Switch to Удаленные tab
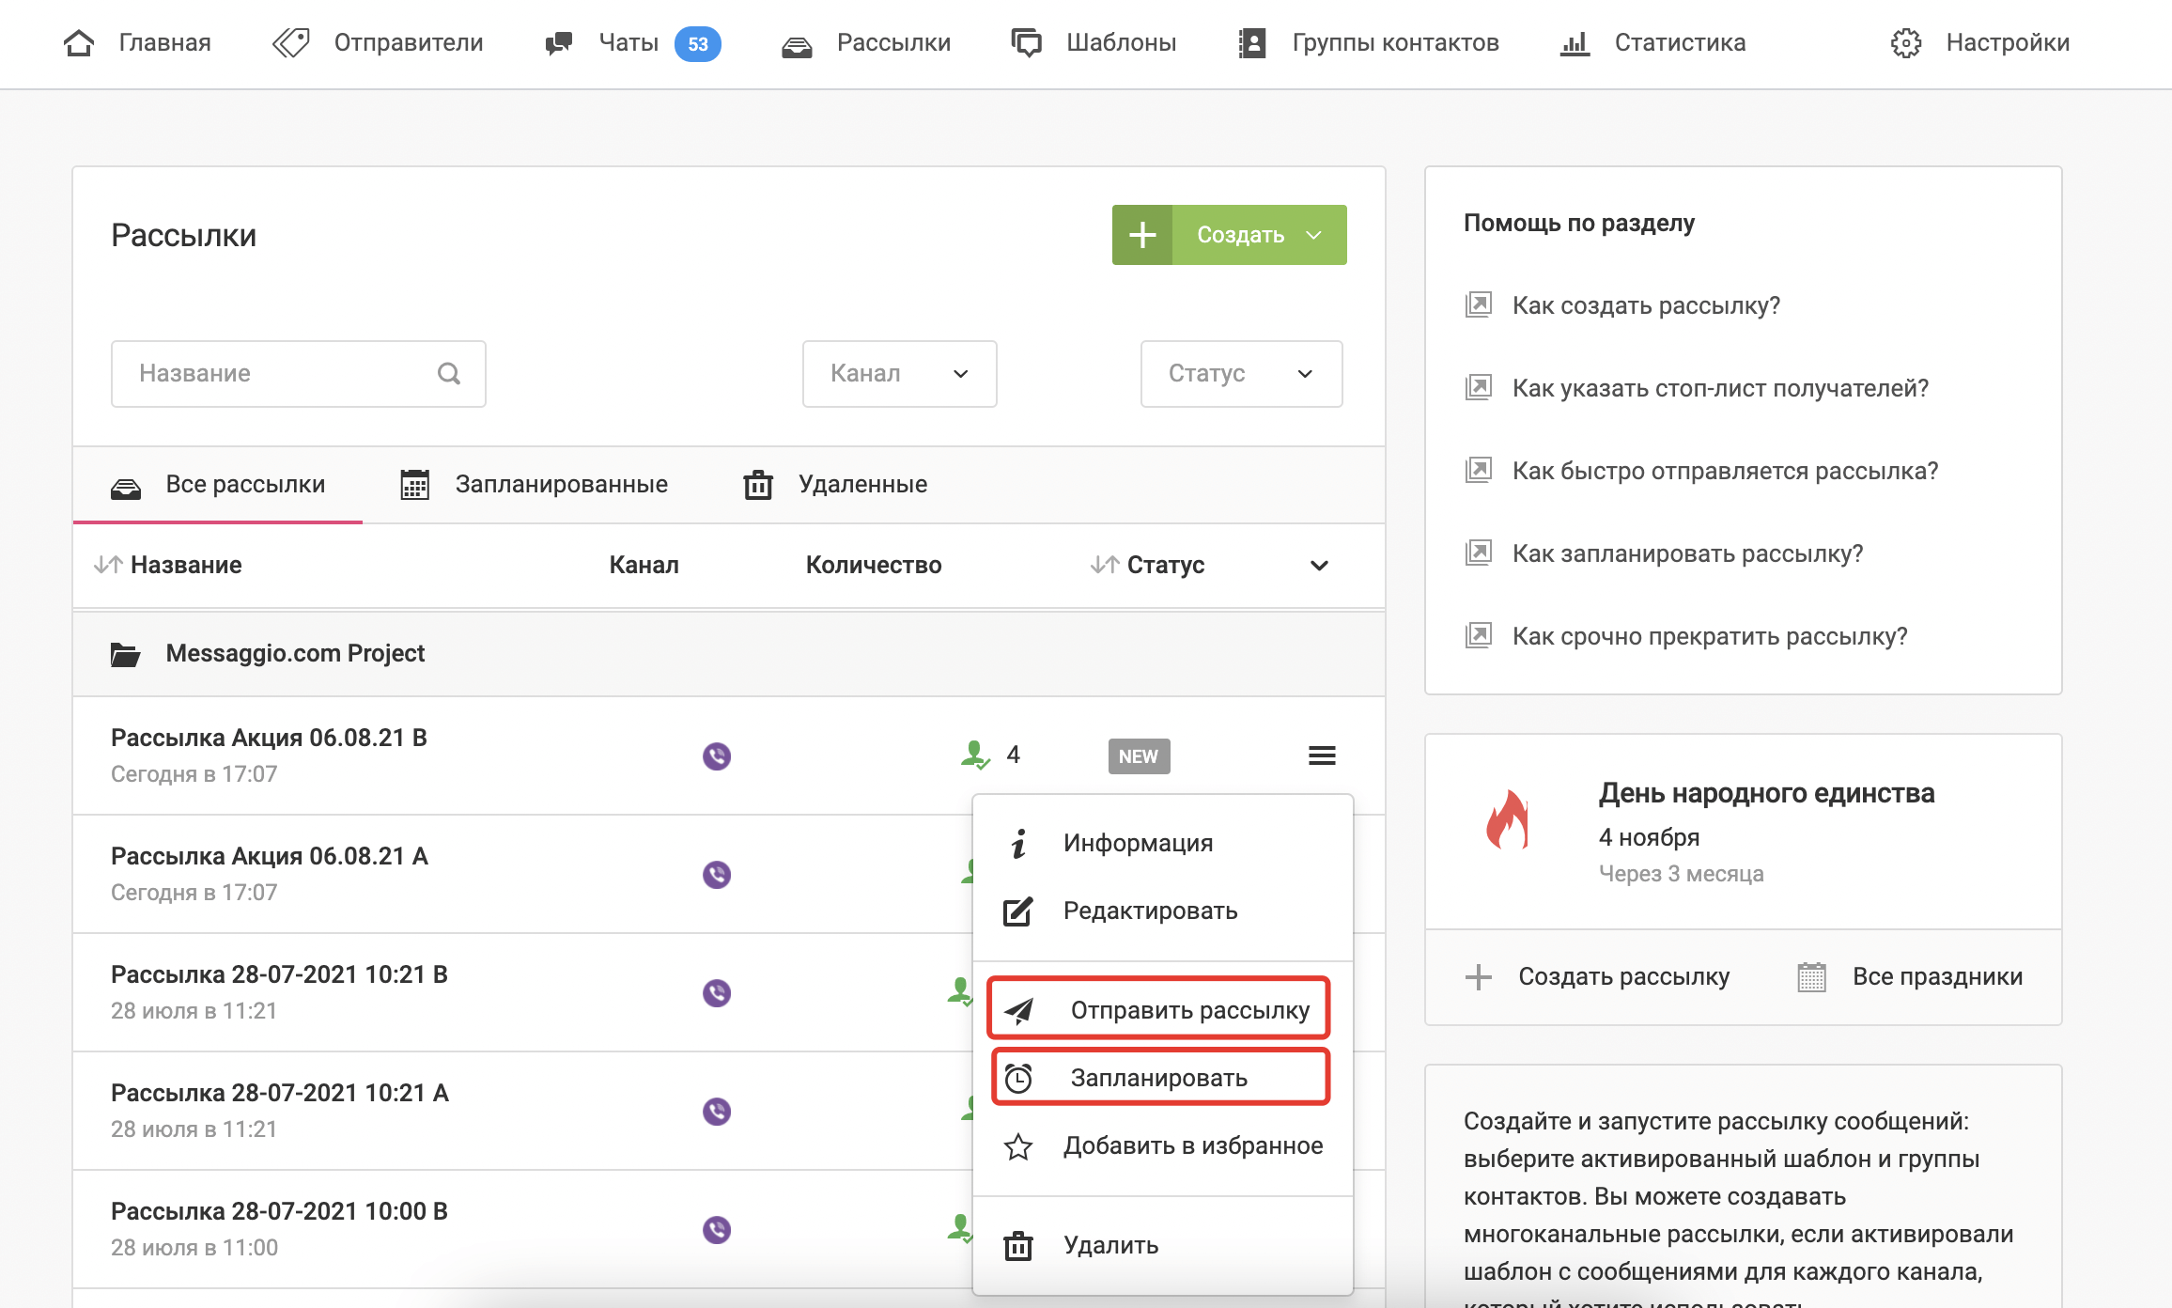The width and height of the screenshot is (2172, 1308). pyautogui.click(x=835, y=485)
